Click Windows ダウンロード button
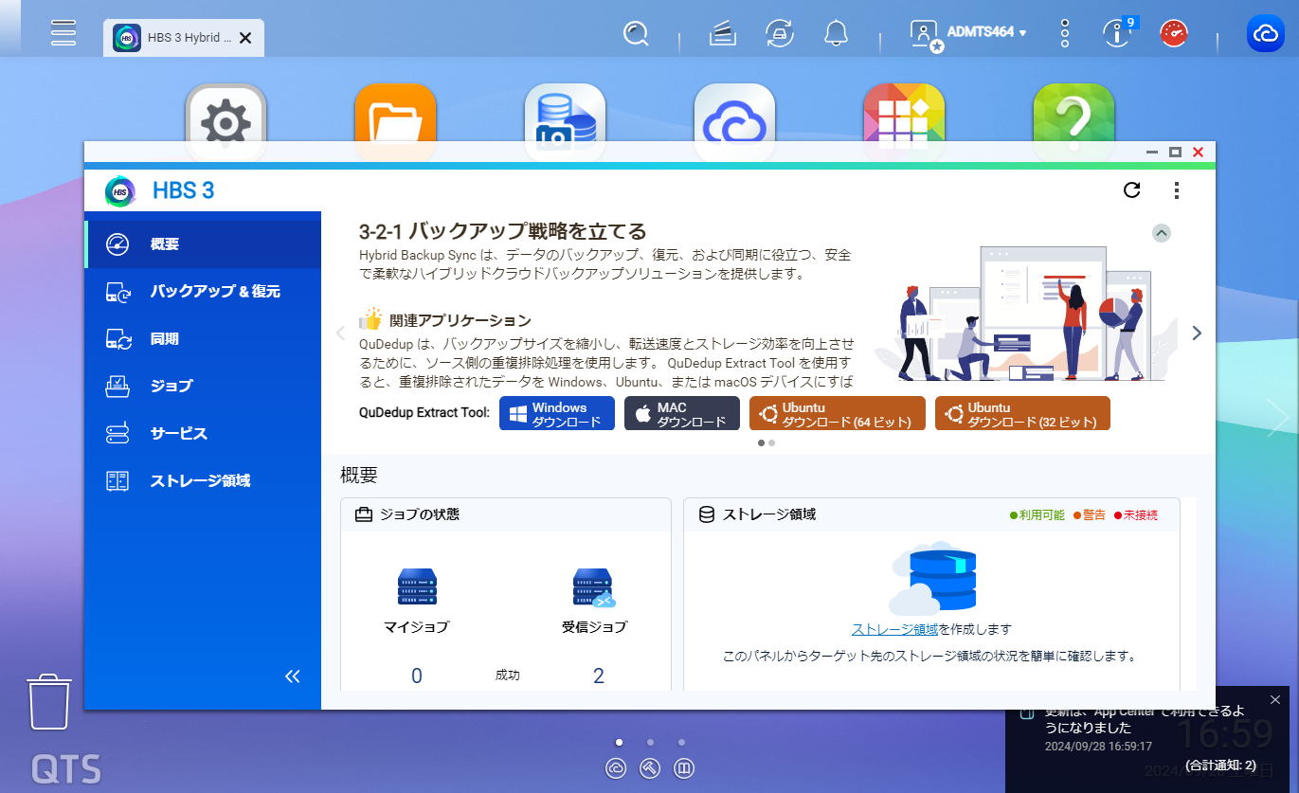The width and height of the screenshot is (1299, 793). [x=557, y=414]
